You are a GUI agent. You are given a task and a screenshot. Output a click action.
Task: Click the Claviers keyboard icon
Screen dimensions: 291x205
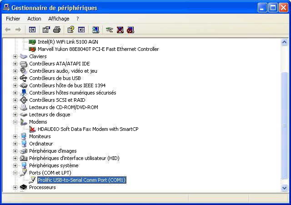pos(24,56)
